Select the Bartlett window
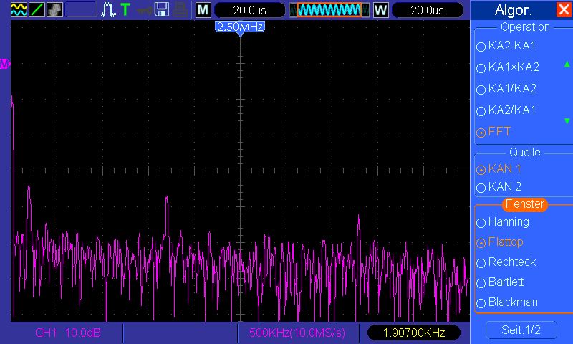 tap(500, 282)
